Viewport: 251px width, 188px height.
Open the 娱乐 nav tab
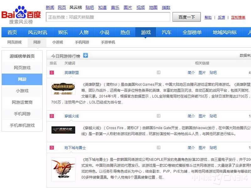[63, 32]
